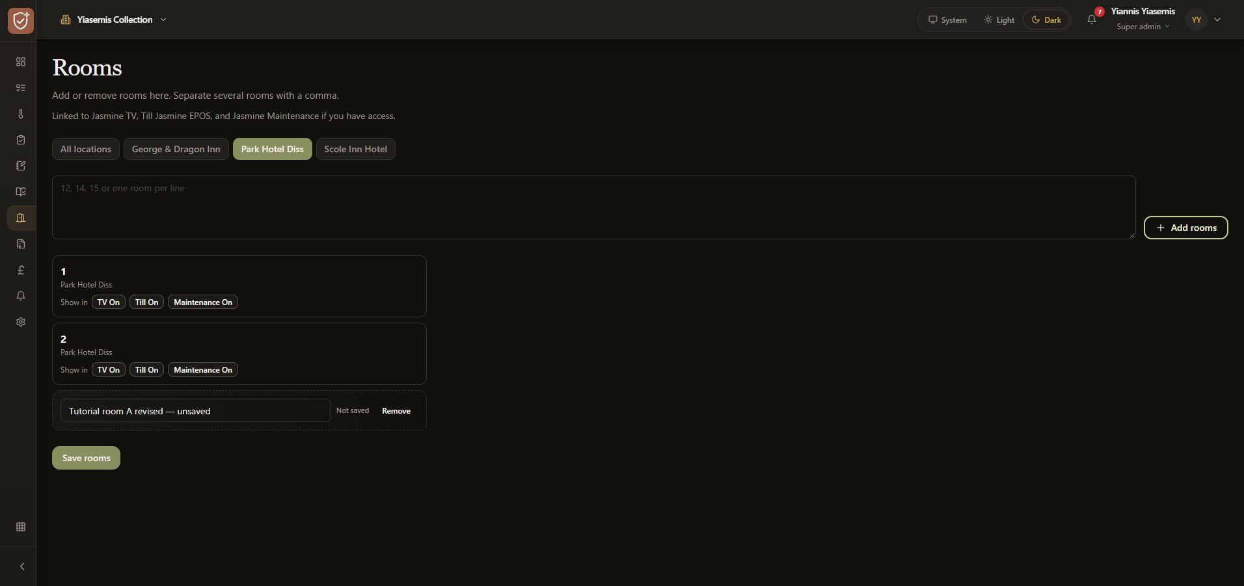Screen dimensions: 1244x586
Task: Click the YY user avatar
Action: [1196, 20]
